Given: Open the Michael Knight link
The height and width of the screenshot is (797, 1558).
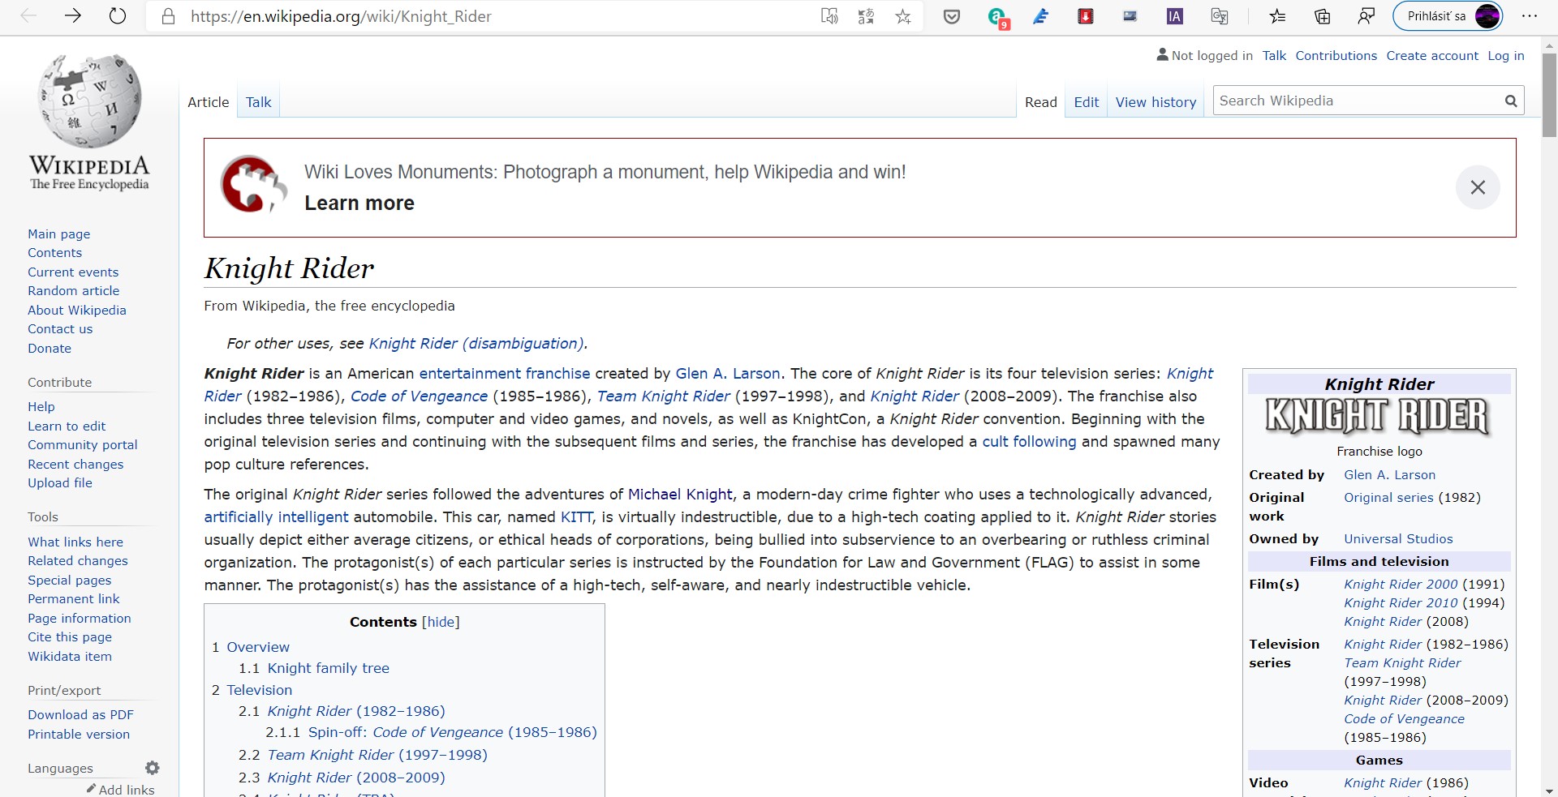Looking at the screenshot, I should [680, 494].
